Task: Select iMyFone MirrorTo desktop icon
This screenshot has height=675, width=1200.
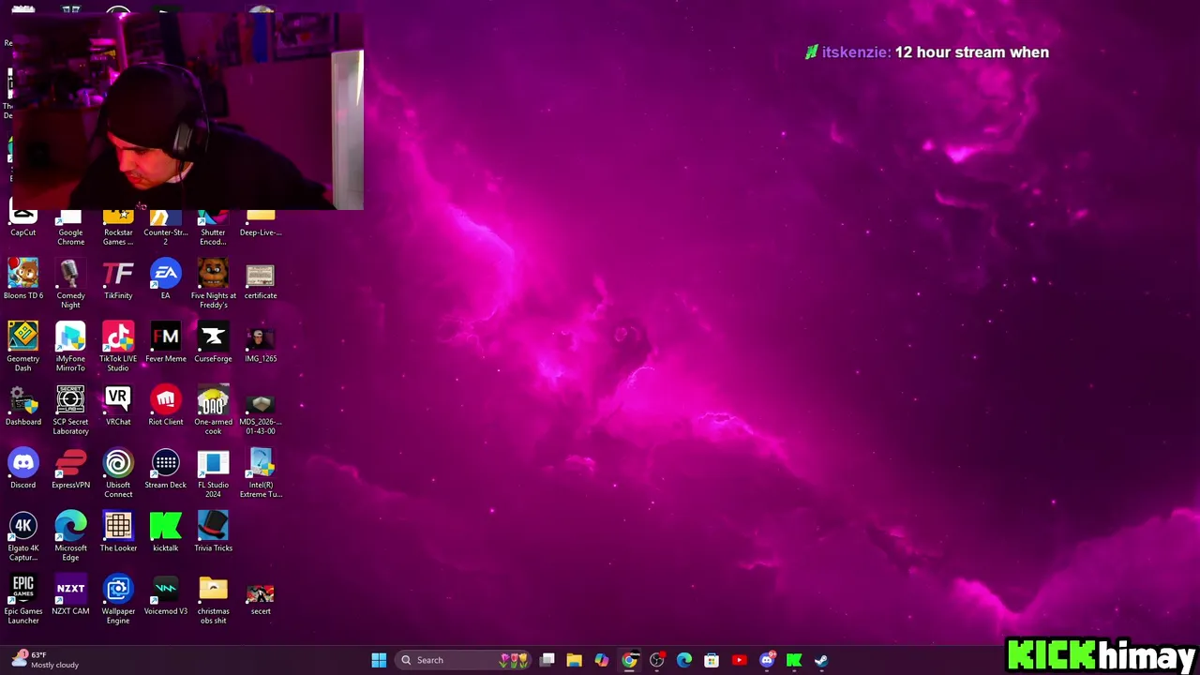Action: pyautogui.click(x=70, y=348)
